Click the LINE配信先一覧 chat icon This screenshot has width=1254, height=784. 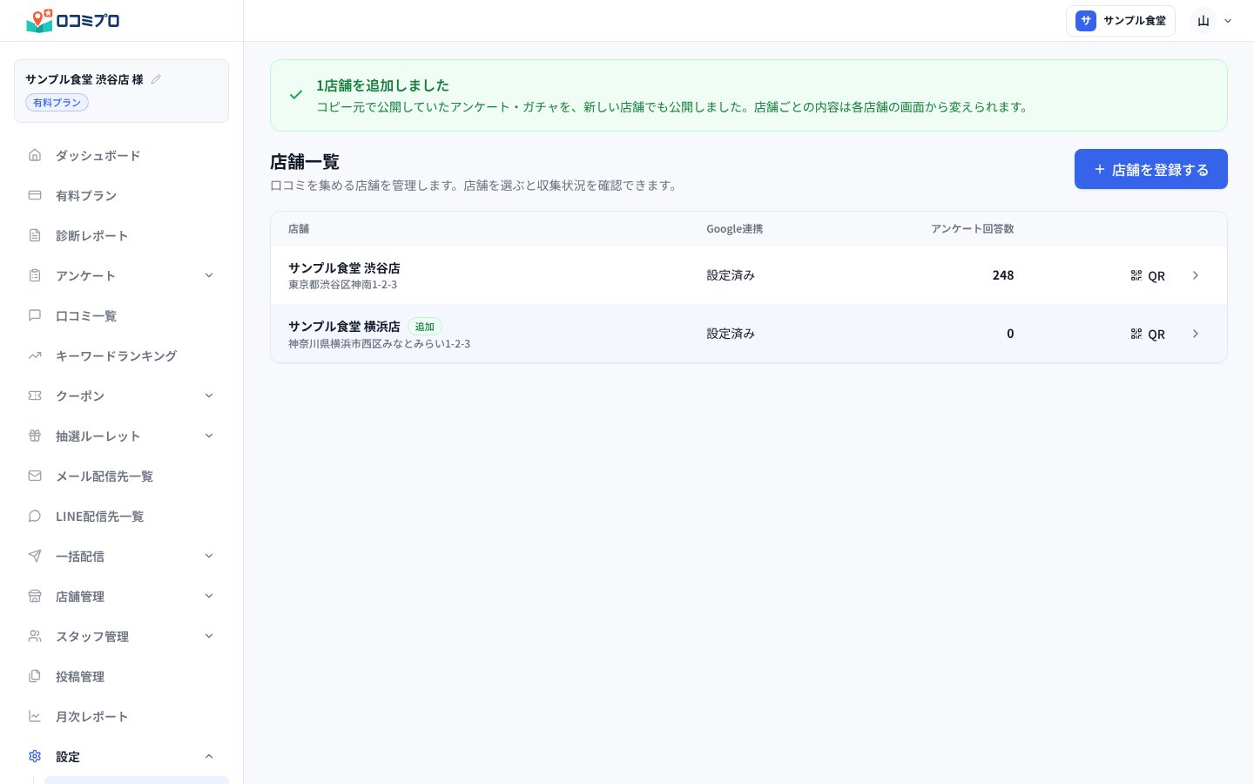(x=35, y=516)
